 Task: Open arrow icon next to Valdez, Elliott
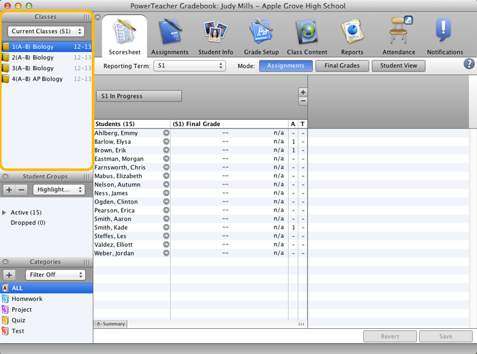pyautogui.click(x=166, y=244)
